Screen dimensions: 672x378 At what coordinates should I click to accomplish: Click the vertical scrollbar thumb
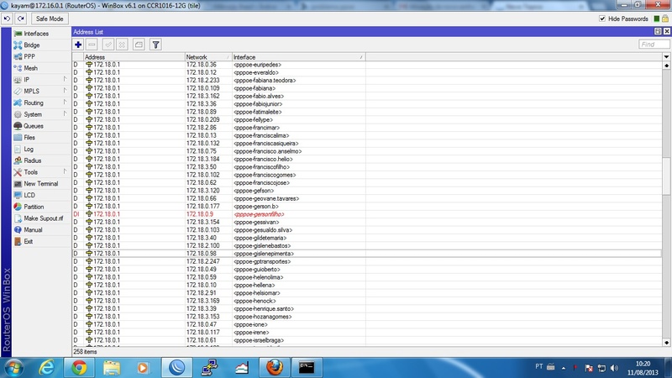666,176
